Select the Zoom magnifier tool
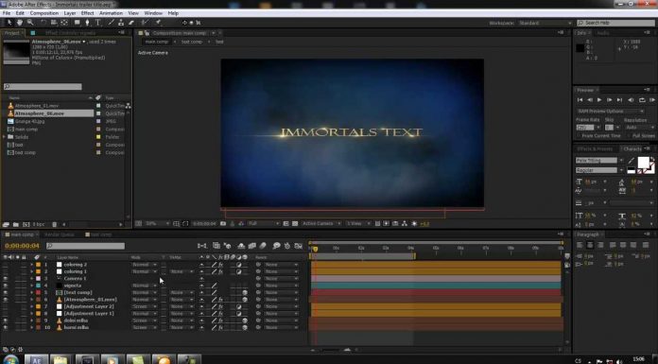 tap(30, 23)
